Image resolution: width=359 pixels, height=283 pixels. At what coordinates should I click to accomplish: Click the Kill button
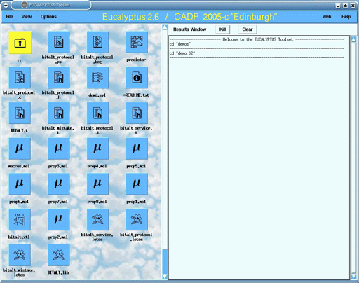222,29
